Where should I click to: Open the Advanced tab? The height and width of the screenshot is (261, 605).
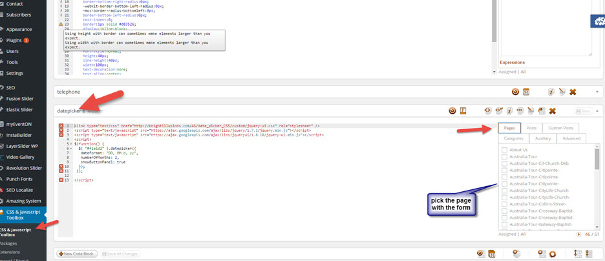571,138
